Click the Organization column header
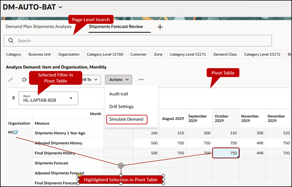This screenshot has height=187, width=292. point(19,123)
